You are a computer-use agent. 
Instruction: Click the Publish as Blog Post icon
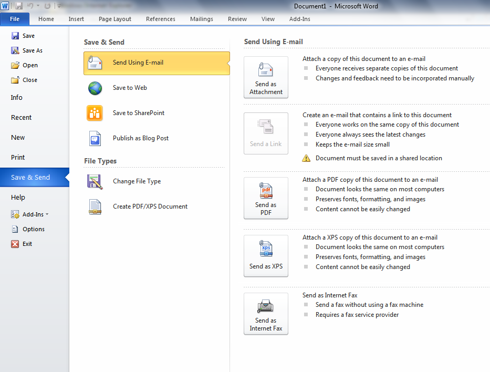(x=95, y=138)
